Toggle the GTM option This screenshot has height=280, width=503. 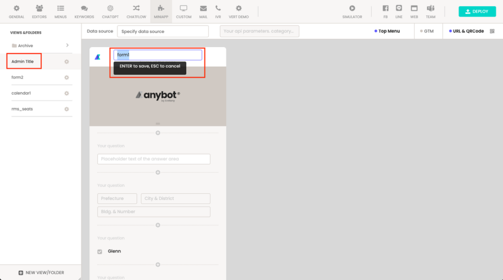426,31
